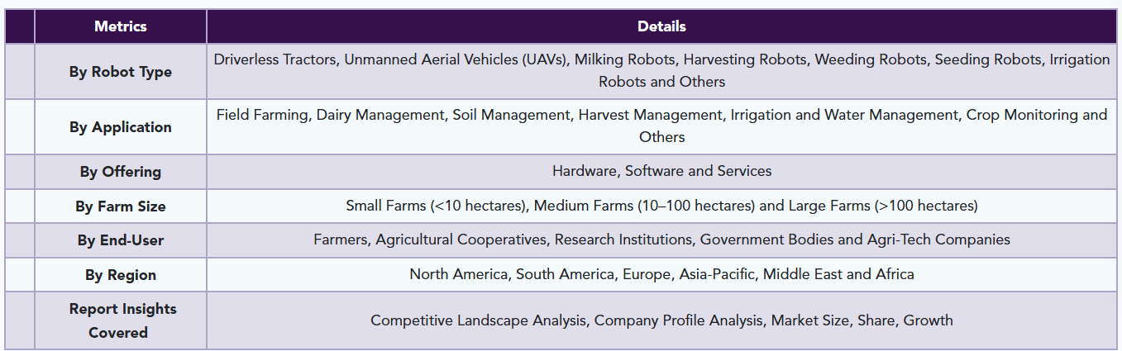1122x351 pixels.
Task: Select the By Farm Size row label
Action: 121,206
